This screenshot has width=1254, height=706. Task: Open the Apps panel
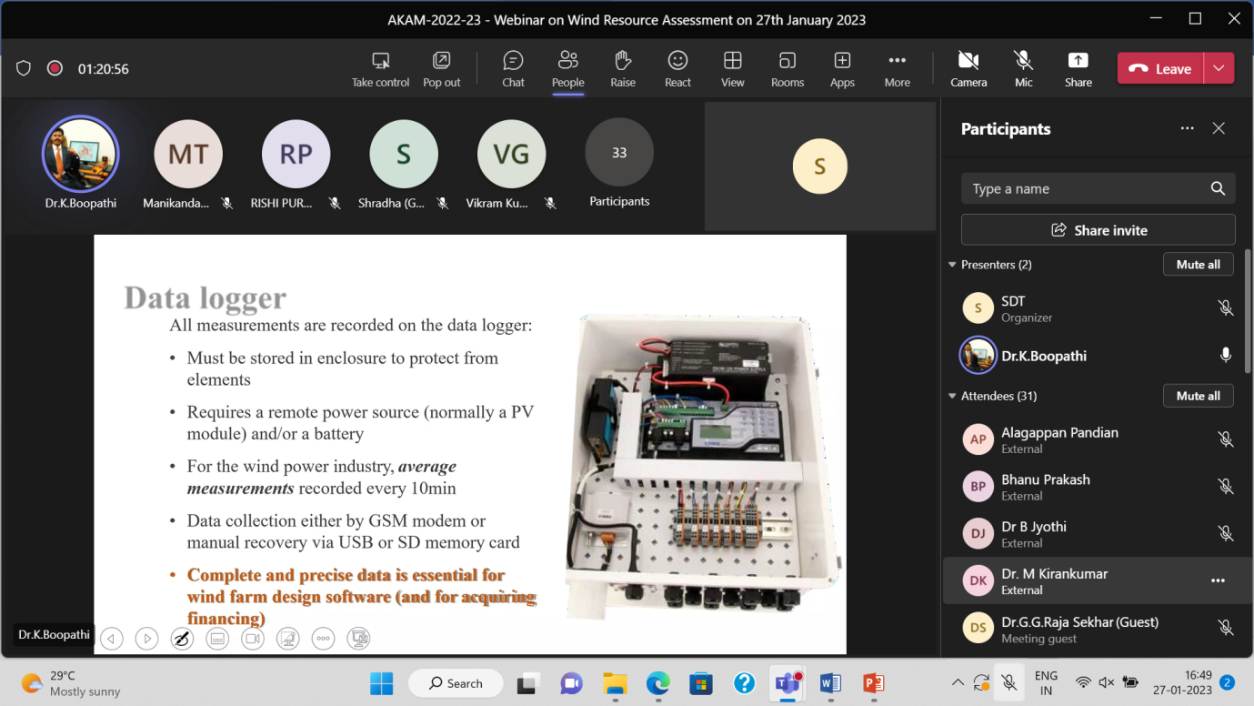(842, 68)
